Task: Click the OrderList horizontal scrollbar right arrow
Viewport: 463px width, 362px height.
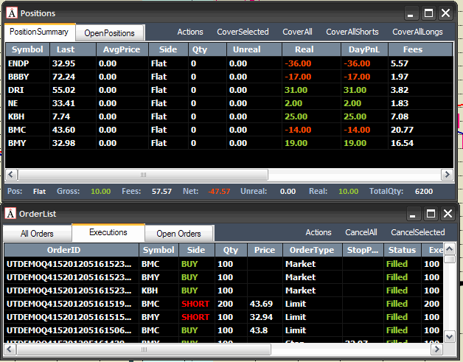Action: [436, 349]
